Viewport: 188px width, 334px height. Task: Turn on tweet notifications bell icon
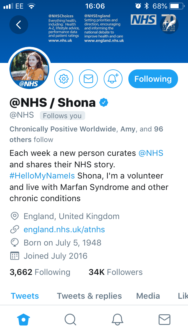click(113, 79)
